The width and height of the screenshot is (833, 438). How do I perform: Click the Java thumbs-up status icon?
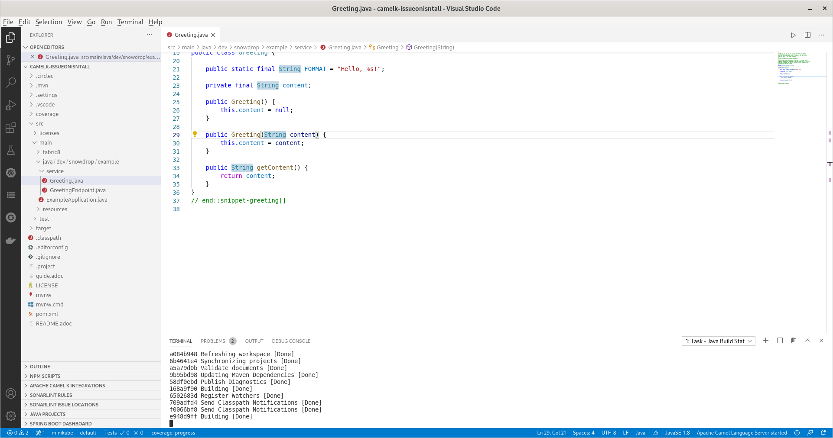point(655,433)
